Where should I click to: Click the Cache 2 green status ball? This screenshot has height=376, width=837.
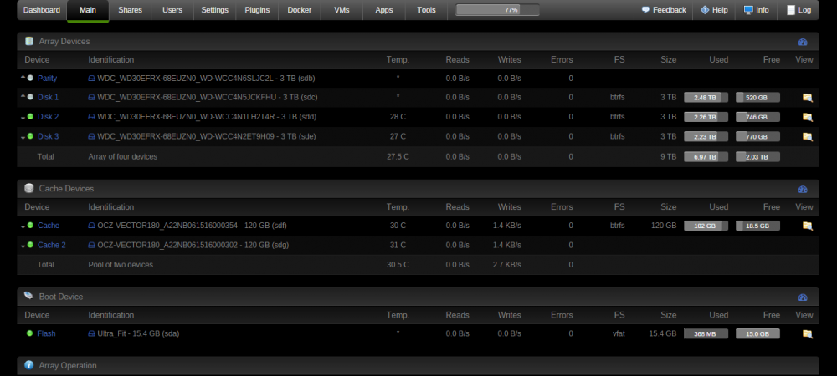click(x=30, y=245)
